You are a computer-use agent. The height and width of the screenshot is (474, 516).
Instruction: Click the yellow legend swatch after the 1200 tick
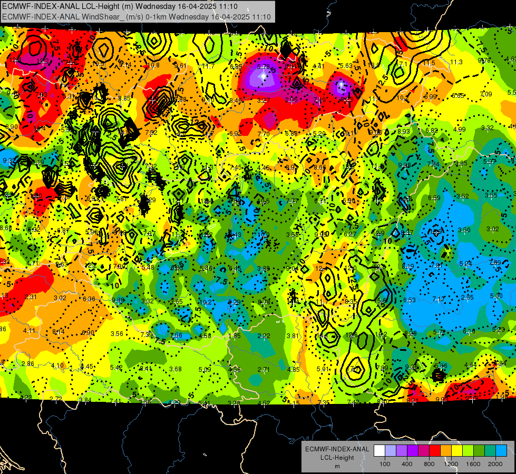(457, 451)
